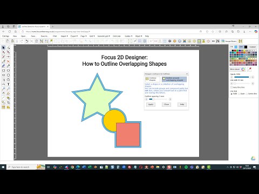Click the QR code toolbar icon

coord(218,41)
